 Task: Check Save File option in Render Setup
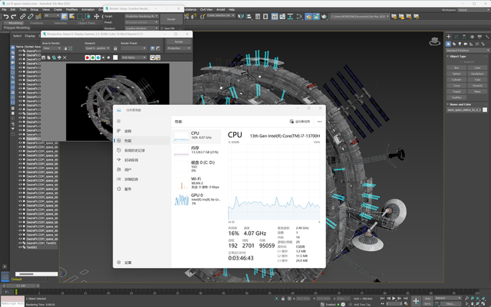coord(162,28)
